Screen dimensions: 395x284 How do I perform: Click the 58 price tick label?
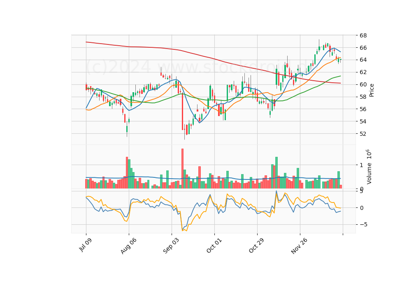click(363, 97)
